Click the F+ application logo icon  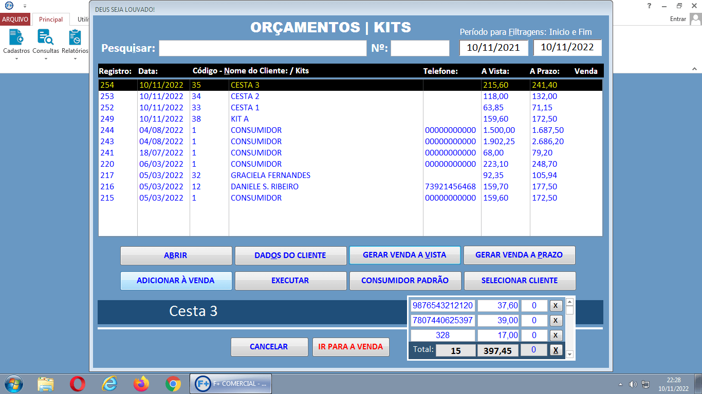[9, 6]
